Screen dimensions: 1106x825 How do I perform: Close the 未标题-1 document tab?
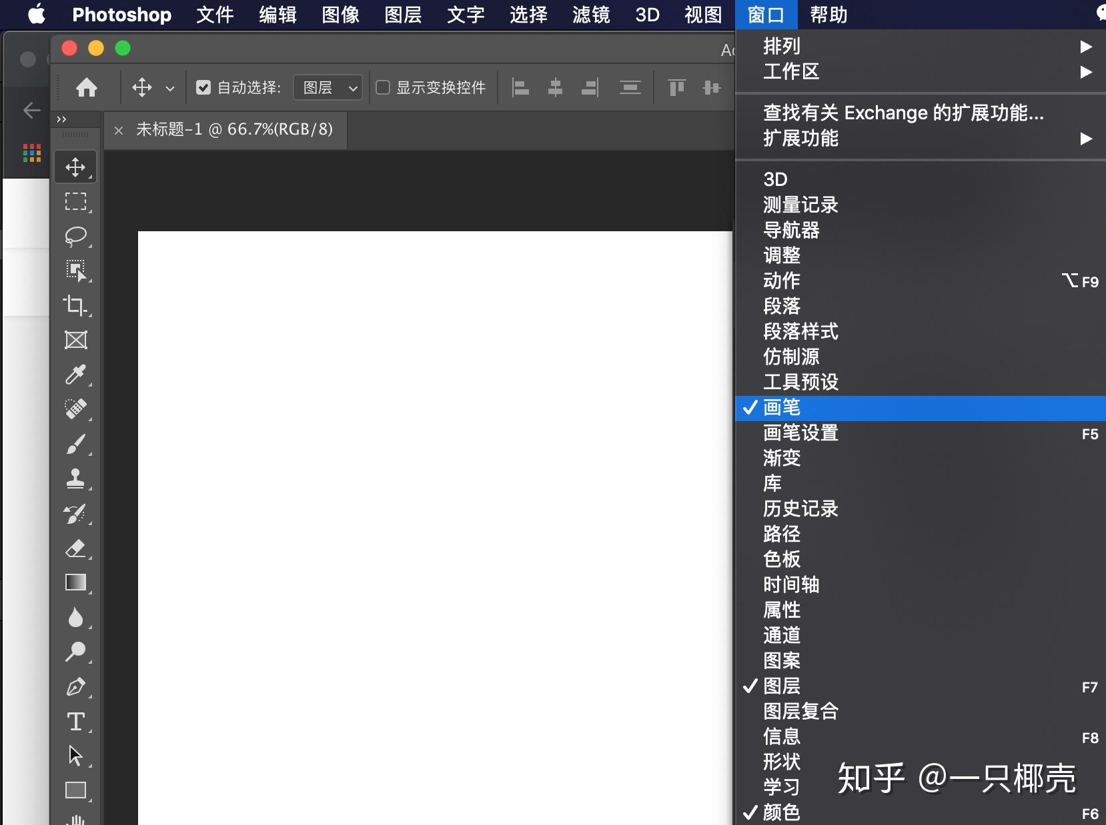click(119, 130)
